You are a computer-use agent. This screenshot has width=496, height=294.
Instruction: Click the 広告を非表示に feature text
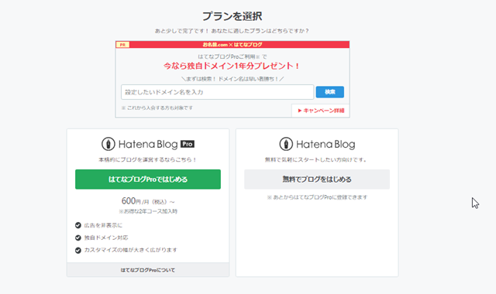pos(103,225)
